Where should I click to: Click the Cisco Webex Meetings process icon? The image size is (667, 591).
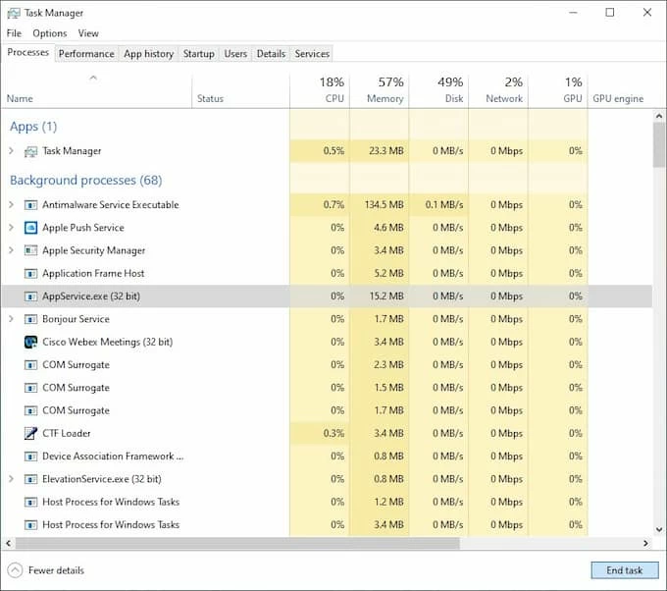(x=30, y=342)
